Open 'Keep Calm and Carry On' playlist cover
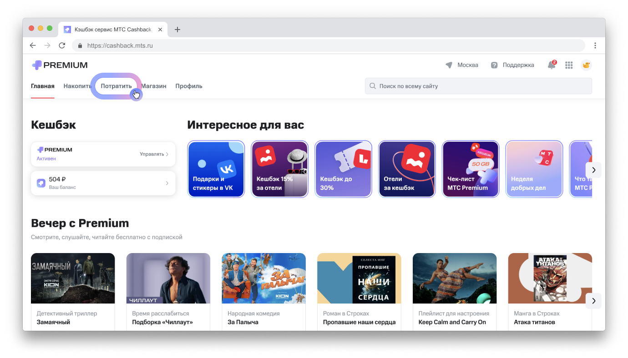The image size is (628, 358). [x=455, y=278]
